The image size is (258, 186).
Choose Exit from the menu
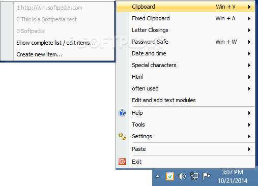click(x=186, y=162)
